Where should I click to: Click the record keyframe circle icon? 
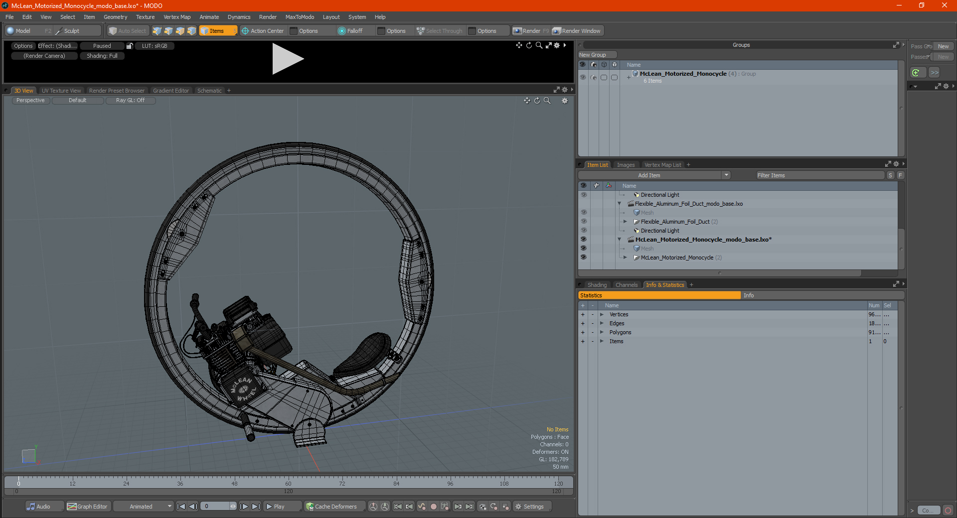[434, 507]
